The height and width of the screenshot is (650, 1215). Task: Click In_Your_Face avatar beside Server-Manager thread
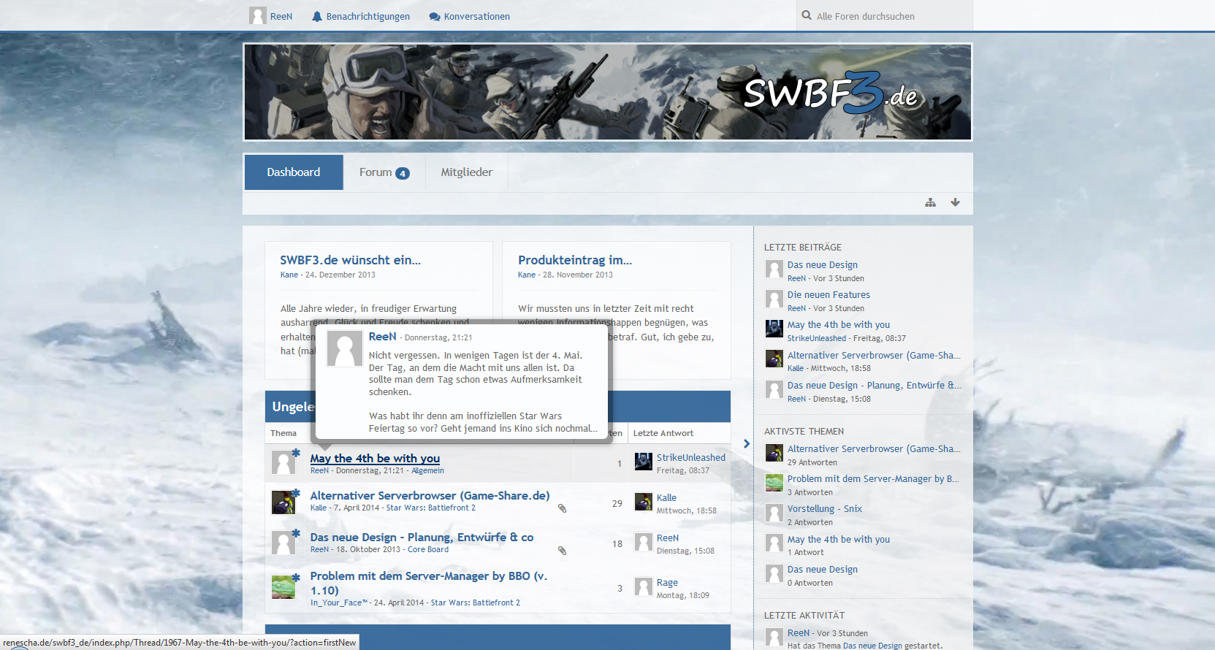[283, 587]
